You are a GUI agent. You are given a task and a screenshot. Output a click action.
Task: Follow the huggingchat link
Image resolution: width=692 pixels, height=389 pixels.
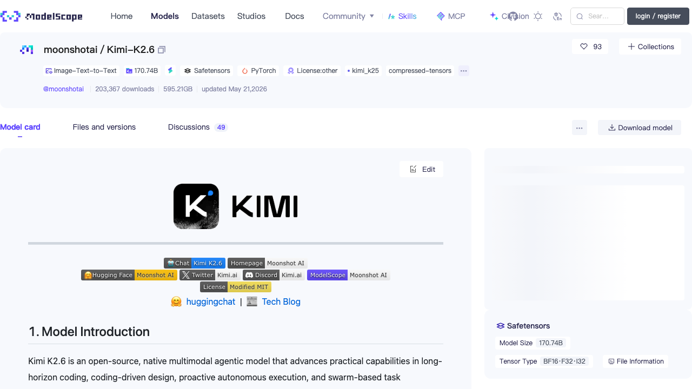click(211, 301)
